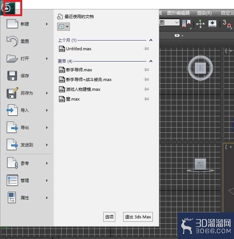Expand submenu arrow next to 属性
The height and width of the screenshot is (239, 234).
coord(47,198)
